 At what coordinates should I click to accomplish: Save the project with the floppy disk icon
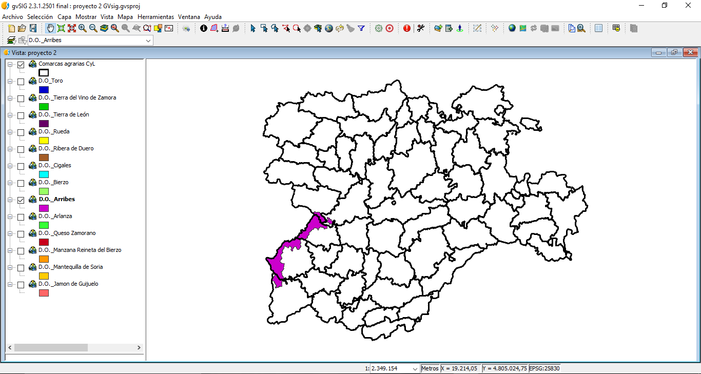[x=33, y=28]
